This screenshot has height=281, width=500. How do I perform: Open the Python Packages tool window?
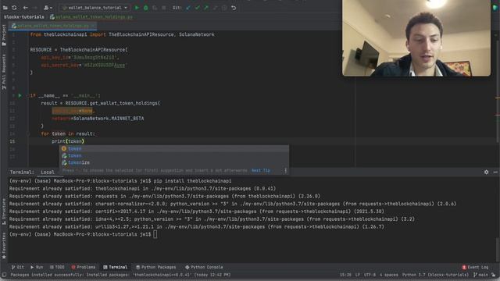156,267
